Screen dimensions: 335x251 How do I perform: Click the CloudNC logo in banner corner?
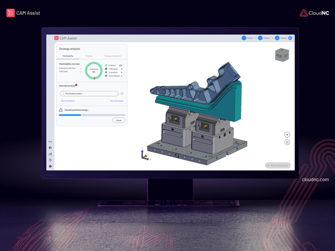point(314,13)
